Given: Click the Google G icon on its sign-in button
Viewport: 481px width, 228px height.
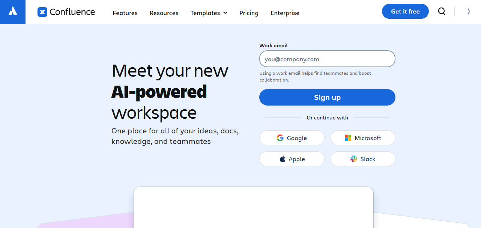Looking at the screenshot, I should point(280,138).
